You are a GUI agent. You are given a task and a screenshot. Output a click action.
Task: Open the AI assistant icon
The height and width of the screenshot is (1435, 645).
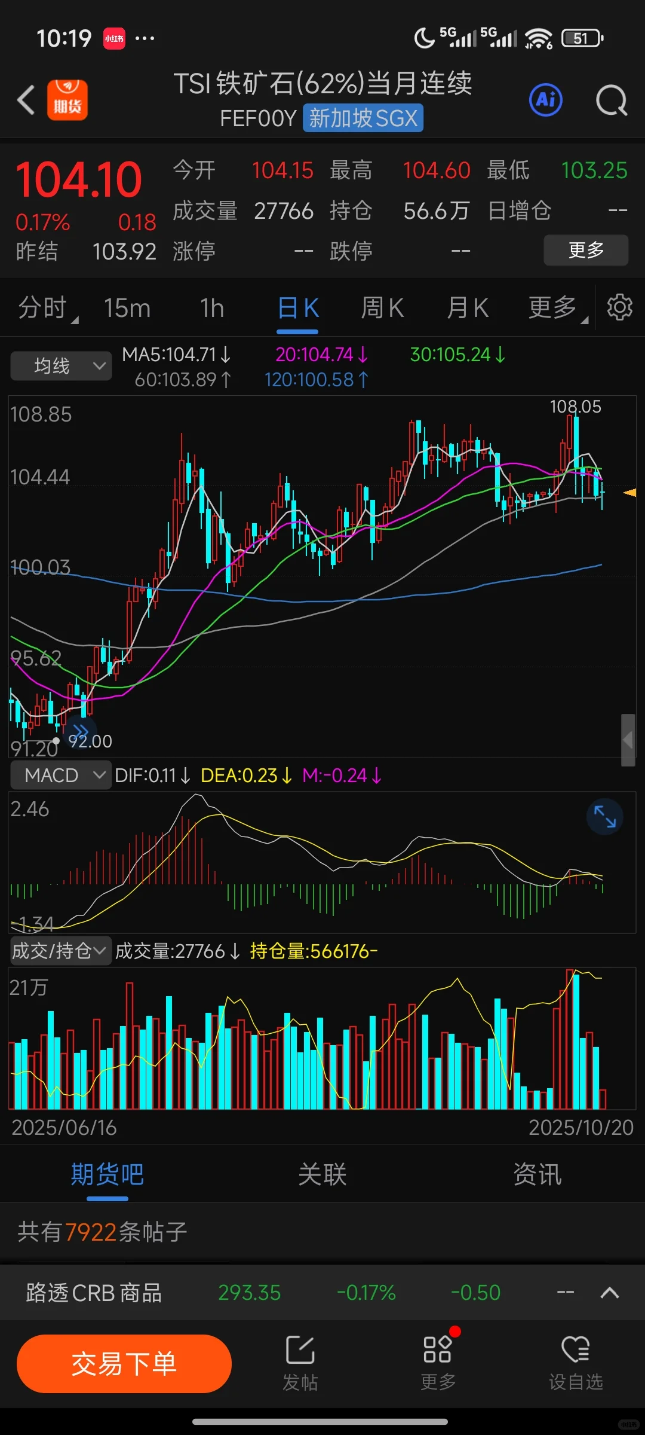point(546,99)
